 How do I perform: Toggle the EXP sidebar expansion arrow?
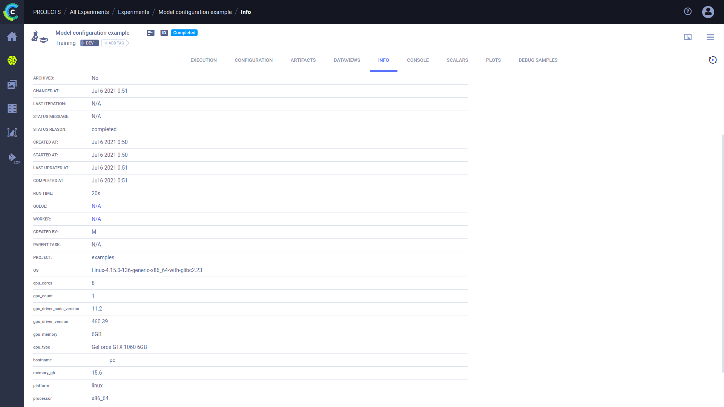(x=12, y=158)
